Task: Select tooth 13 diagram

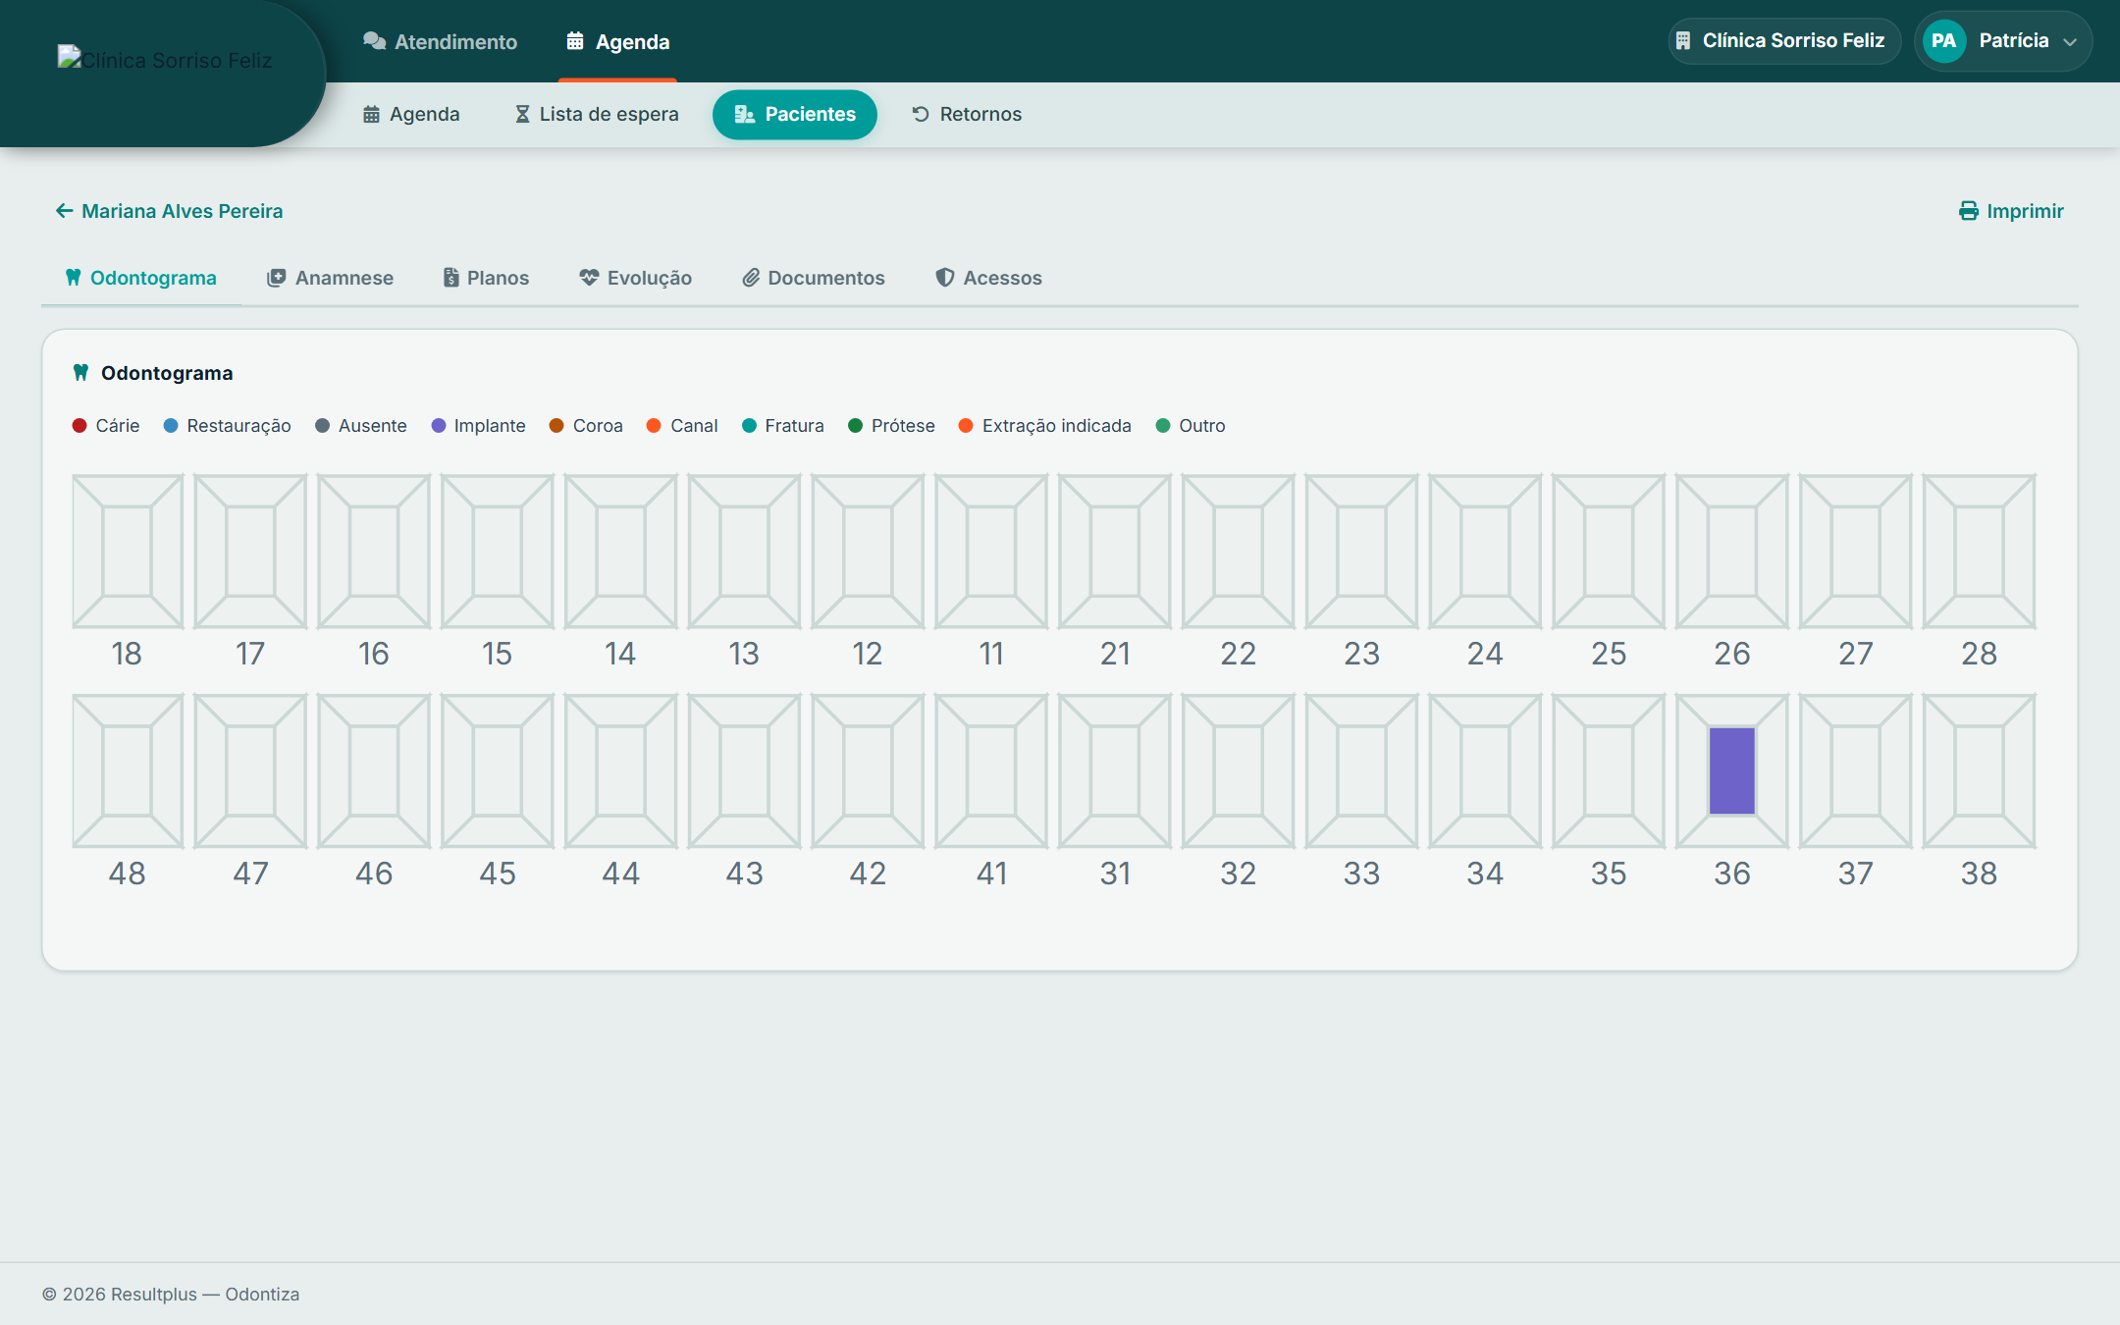Action: 744,551
